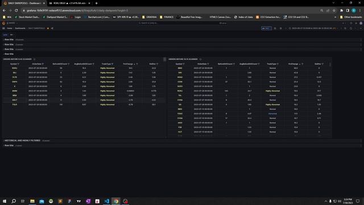The height and width of the screenshot is (205, 364).
Task: Filter Symbol column in the right scanner table
Action: (x=184, y=64)
